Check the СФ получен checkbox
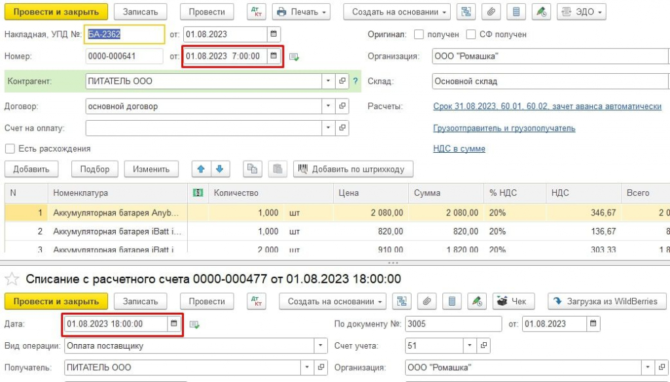This screenshot has width=670, height=382. click(x=471, y=35)
